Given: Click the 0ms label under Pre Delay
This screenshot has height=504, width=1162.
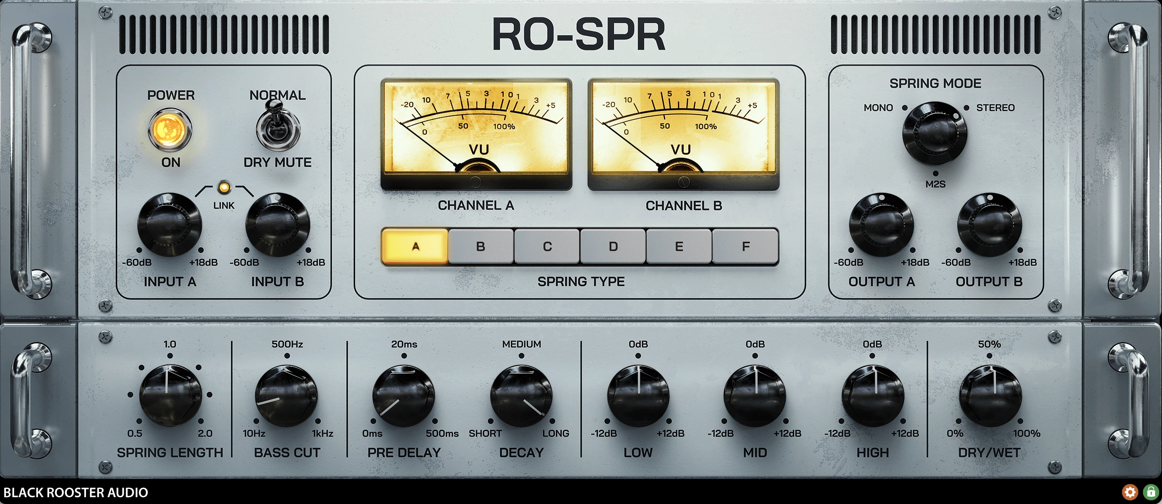Looking at the screenshot, I should (372, 433).
